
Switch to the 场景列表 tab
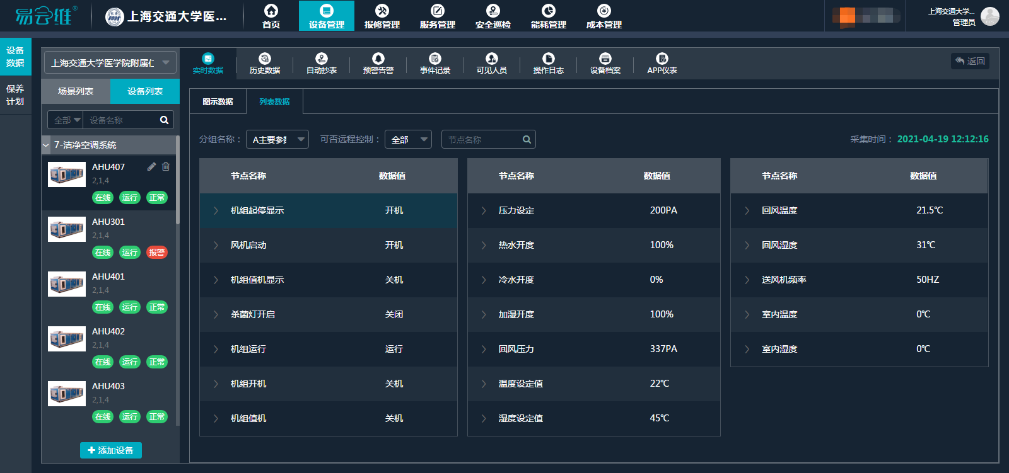click(76, 91)
